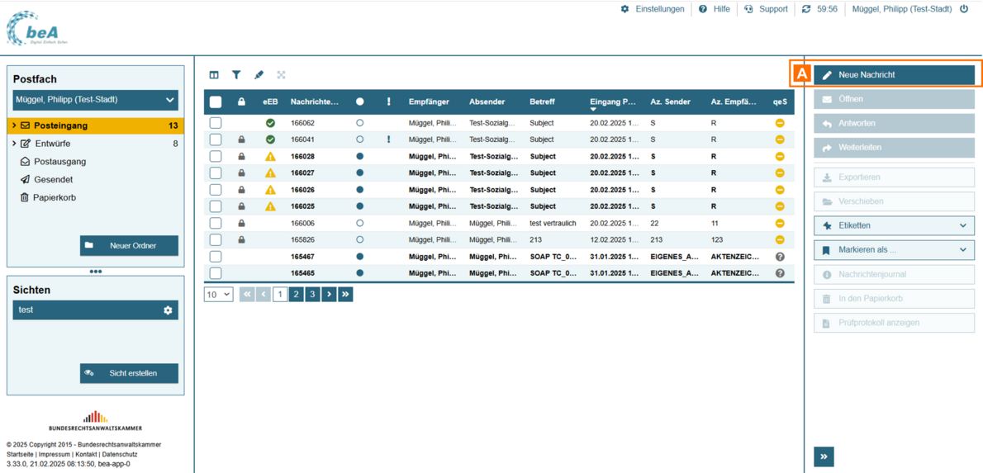Sort by Eingang column header
The height and width of the screenshot is (473, 983).
[x=613, y=102]
